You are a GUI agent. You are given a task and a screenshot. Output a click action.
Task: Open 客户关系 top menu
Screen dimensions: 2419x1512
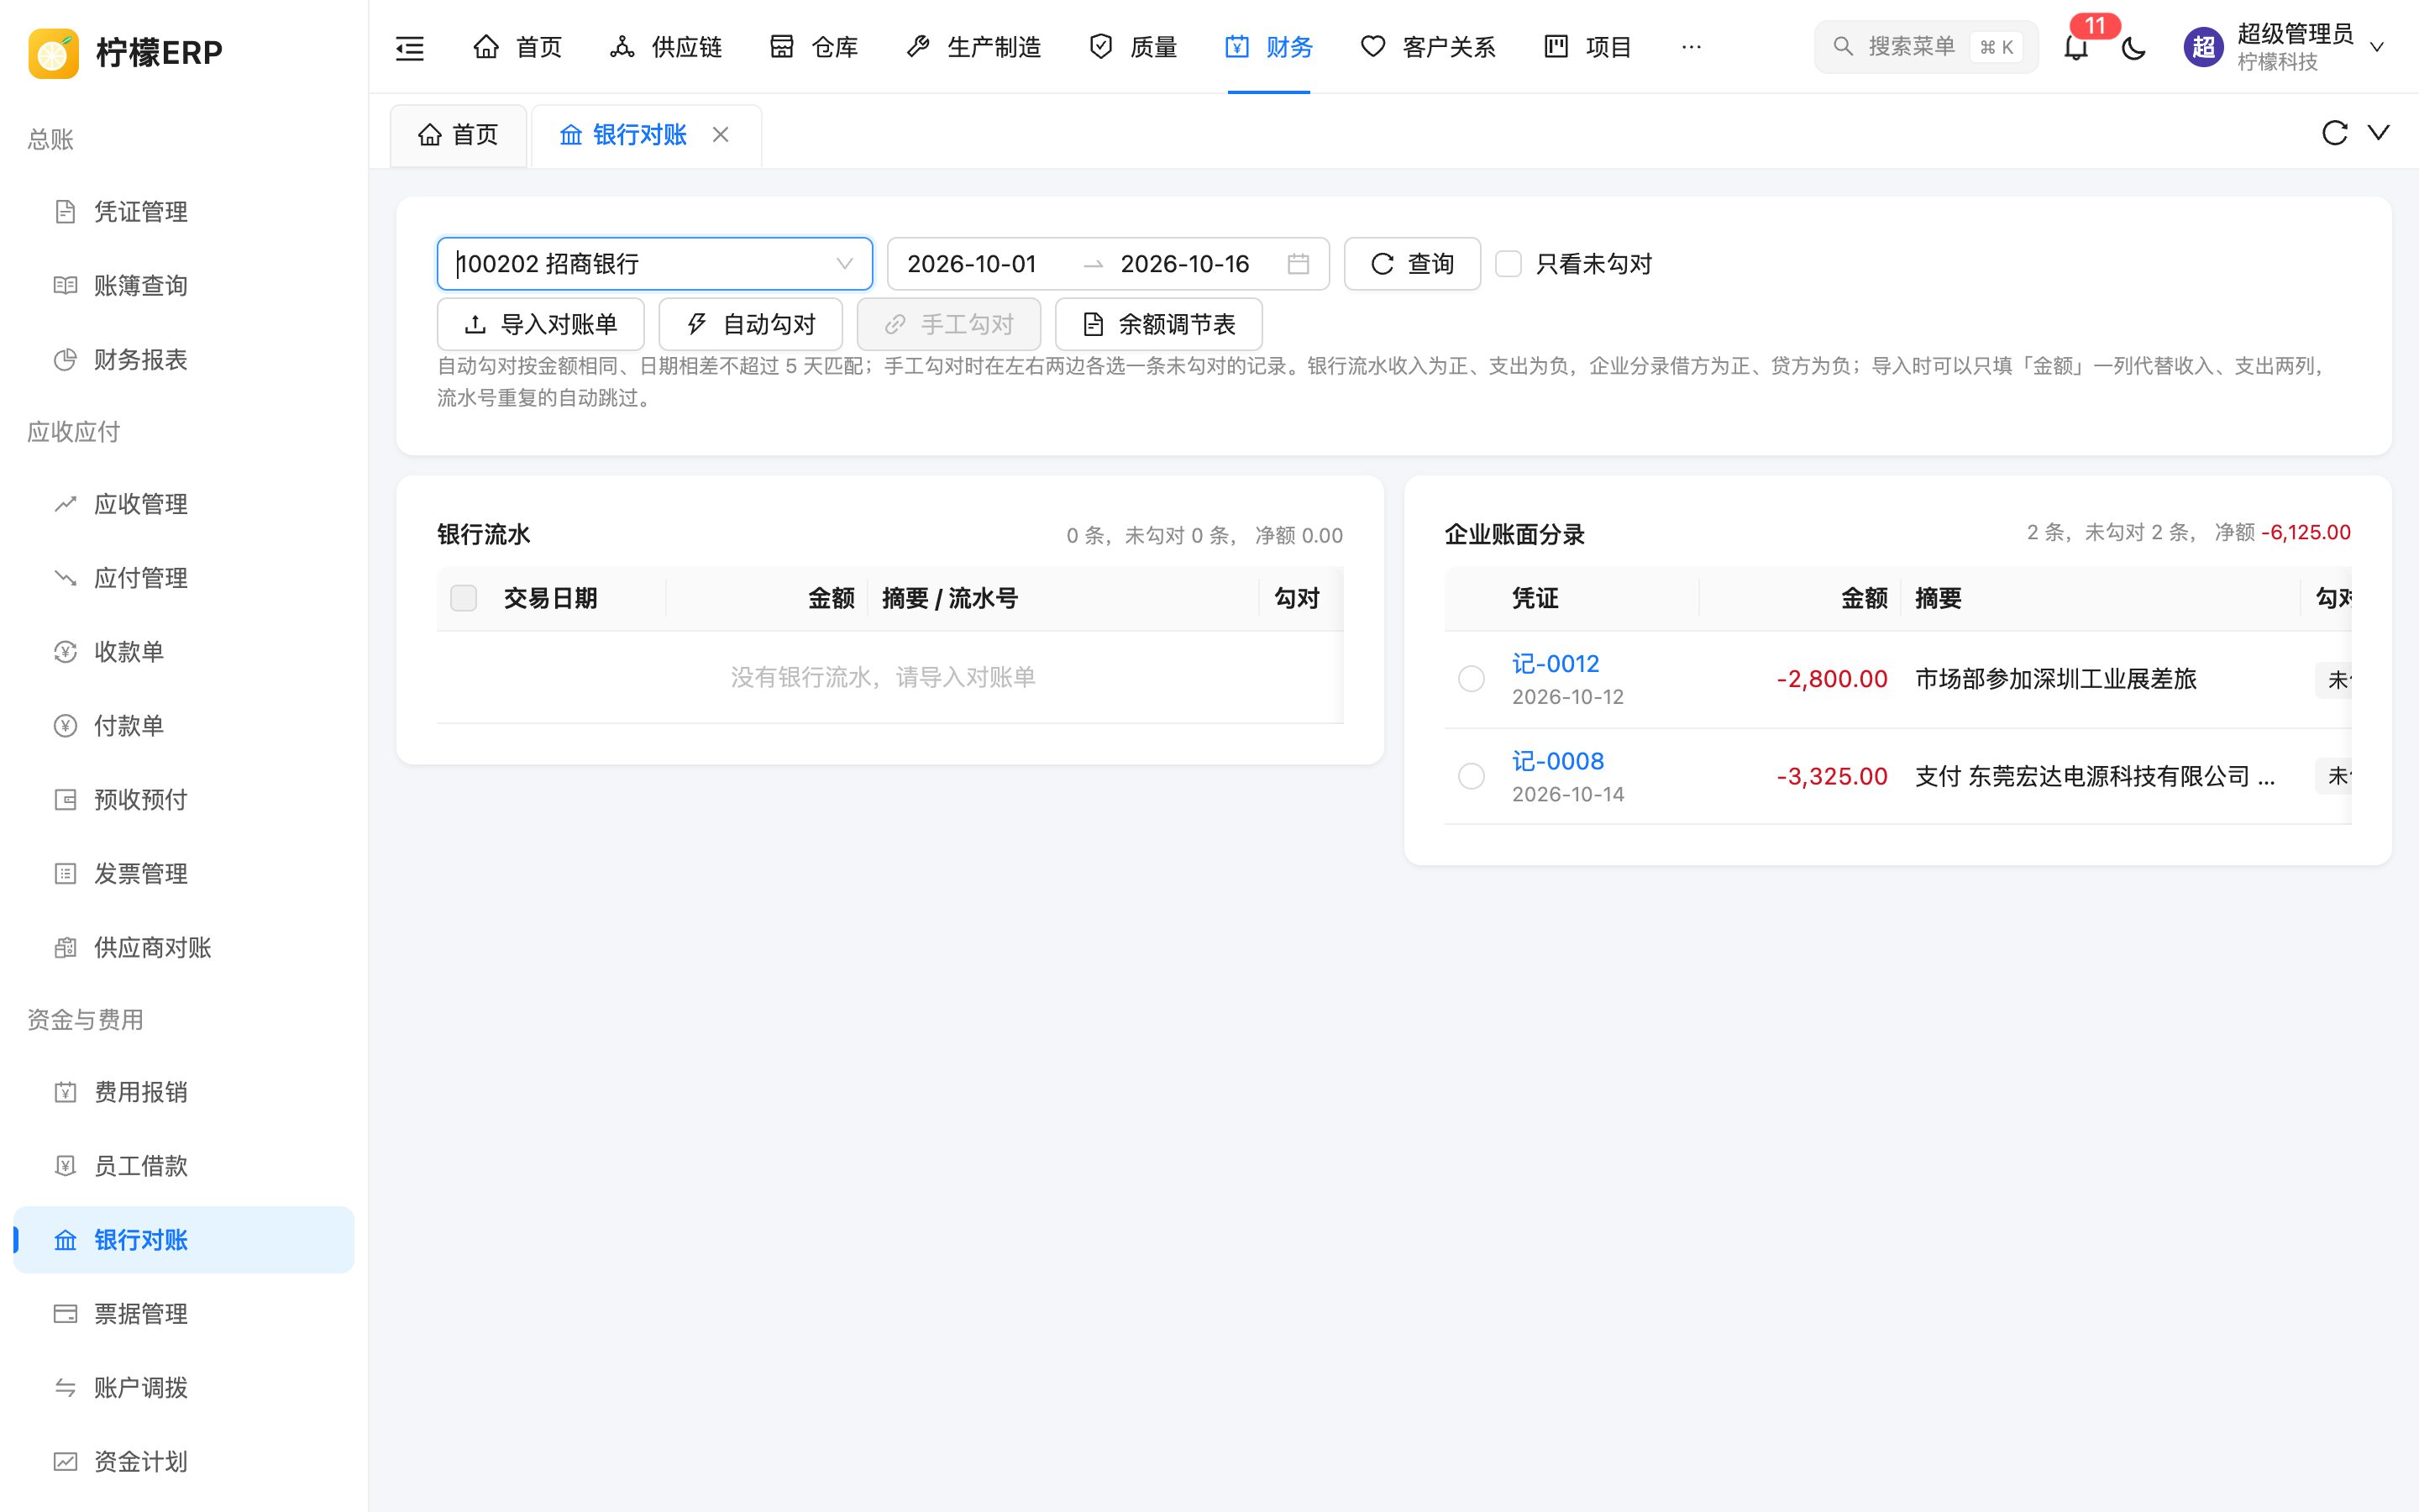[x=1427, y=47]
